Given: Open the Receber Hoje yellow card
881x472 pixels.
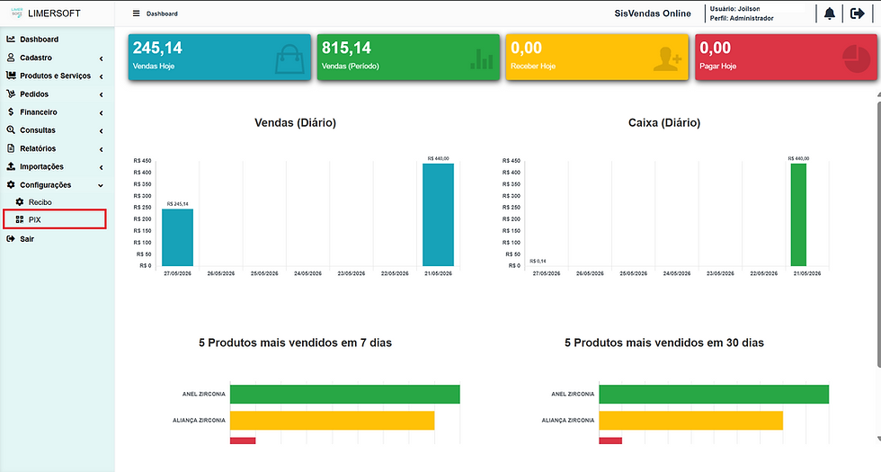Looking at the screenshot, I should point(597,58).
